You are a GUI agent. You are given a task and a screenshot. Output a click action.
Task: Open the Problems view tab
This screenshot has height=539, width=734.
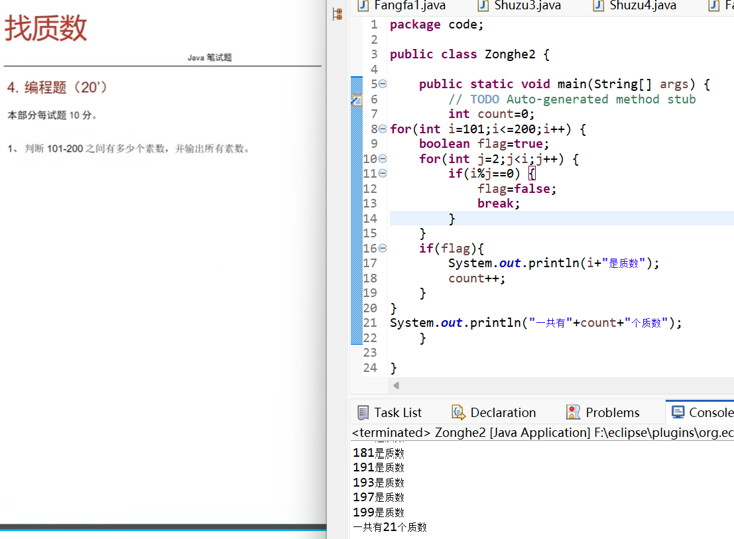tap(603, 412)
